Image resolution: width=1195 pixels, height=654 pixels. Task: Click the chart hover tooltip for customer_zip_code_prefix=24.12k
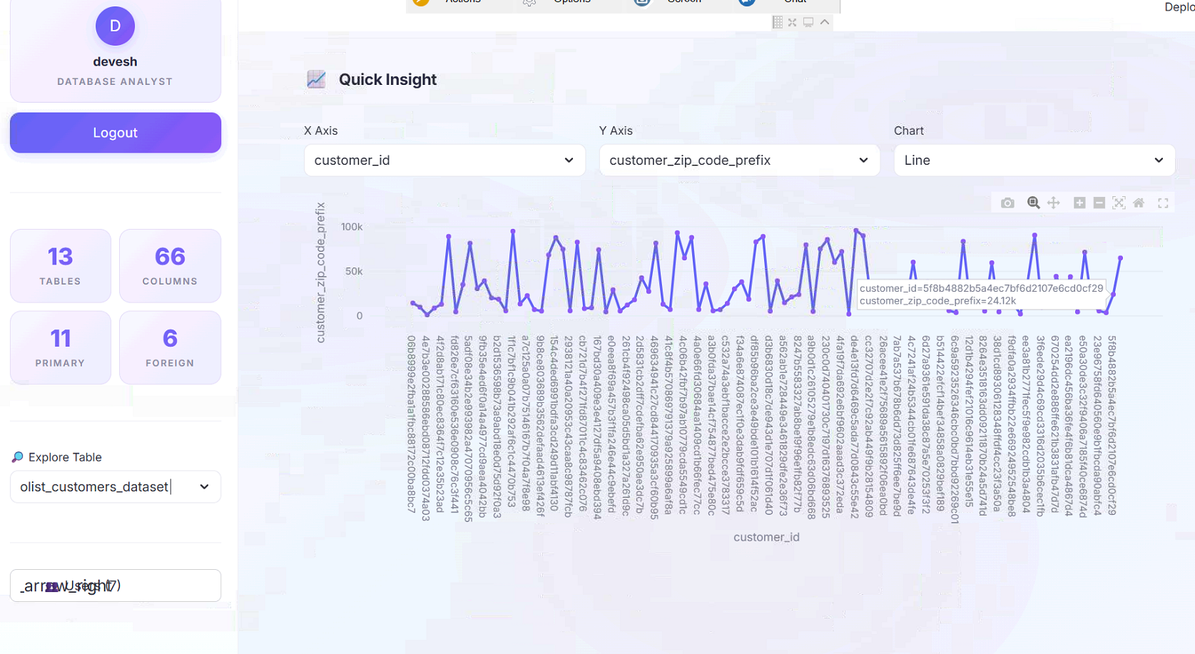point(982,295)
